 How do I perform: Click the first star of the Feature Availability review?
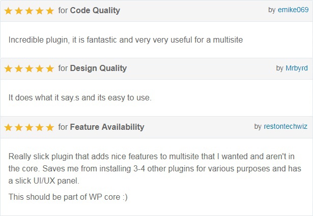coord(8,127)
